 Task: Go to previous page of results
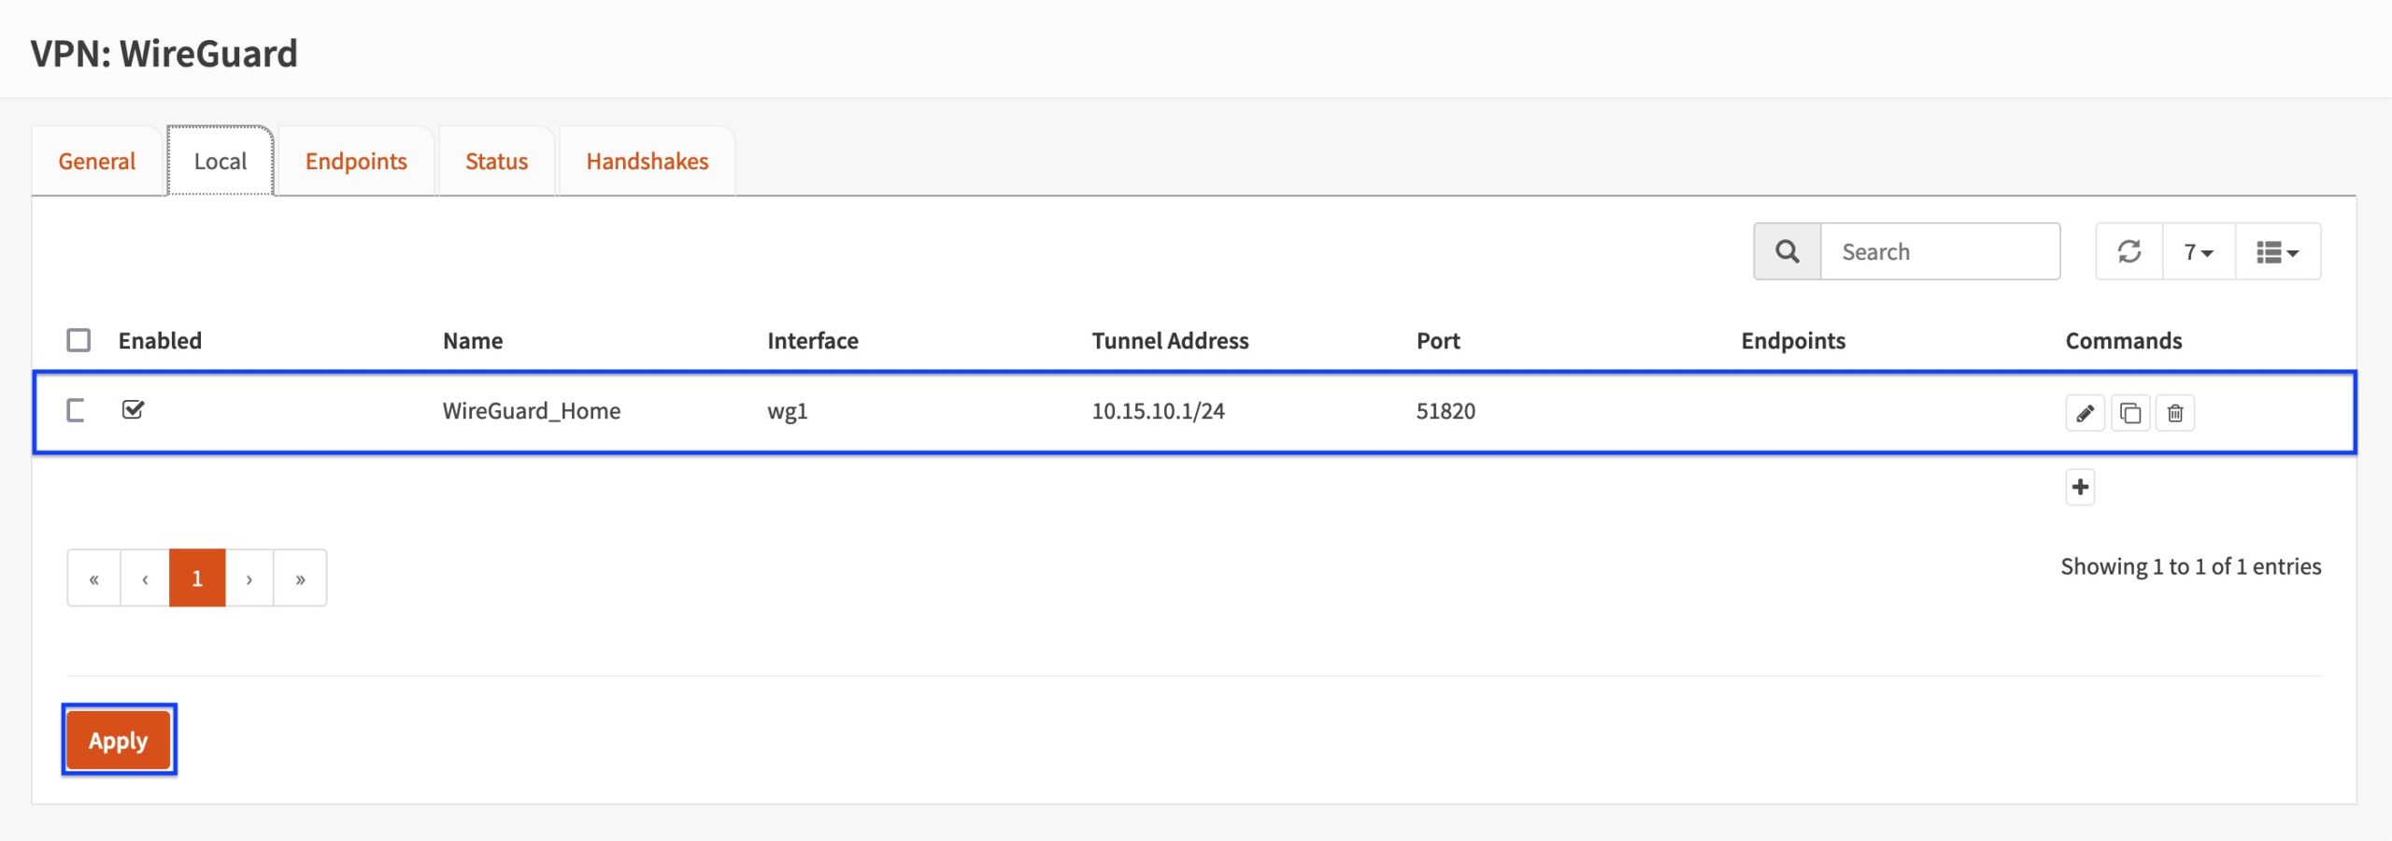145,578
